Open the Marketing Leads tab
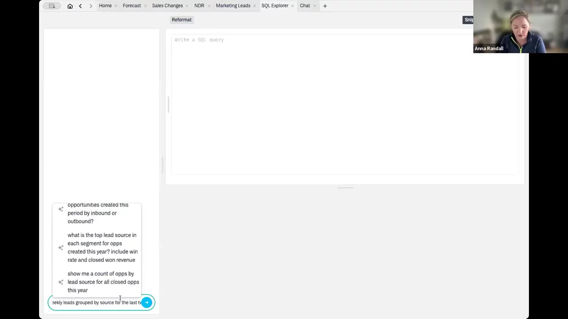This screenshot has width=568, height=319. pos(233,6)
